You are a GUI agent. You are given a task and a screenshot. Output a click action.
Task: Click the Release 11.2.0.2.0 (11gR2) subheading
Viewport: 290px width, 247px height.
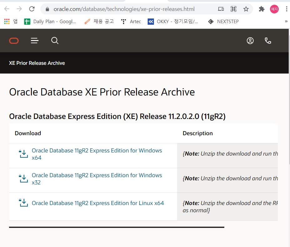coord(117,116)
